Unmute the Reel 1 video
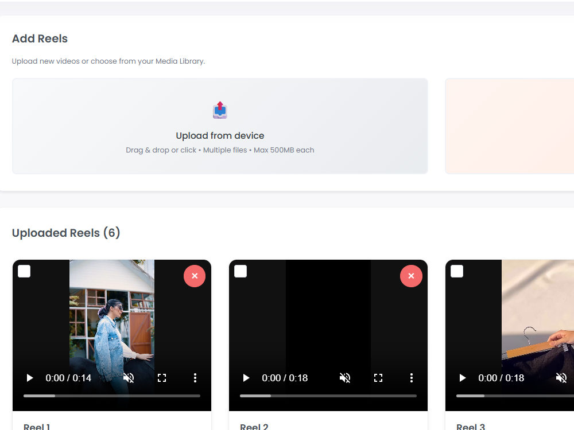 pos(129,378)
